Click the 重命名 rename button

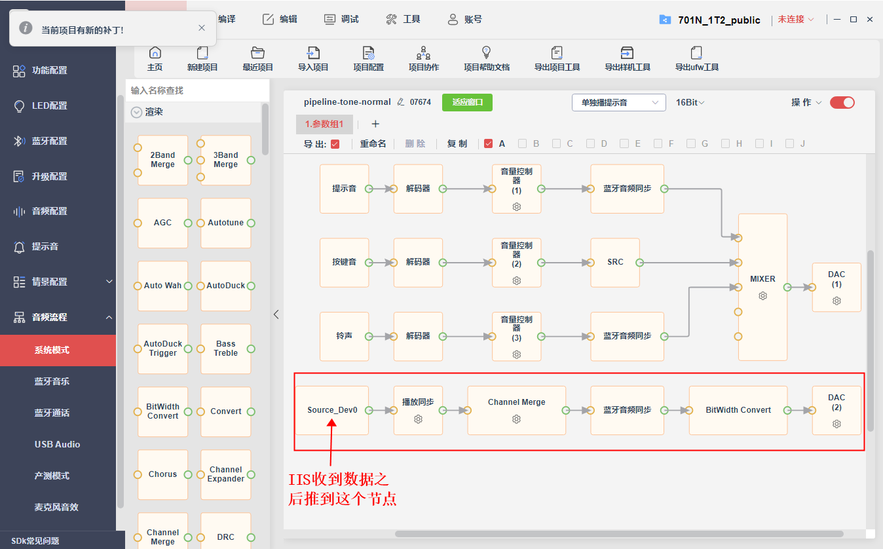click(x=373, y=143)
